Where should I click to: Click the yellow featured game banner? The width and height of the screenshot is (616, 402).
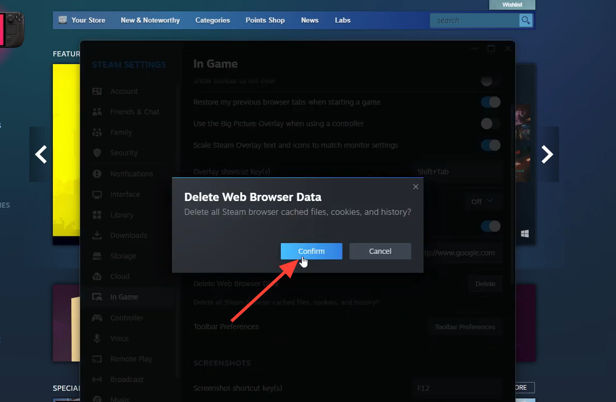pos(67,154)
